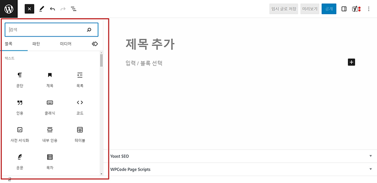Toggle the settings sidebar panel
Viewport: 377px width, 183px height.
coord(344,9)
